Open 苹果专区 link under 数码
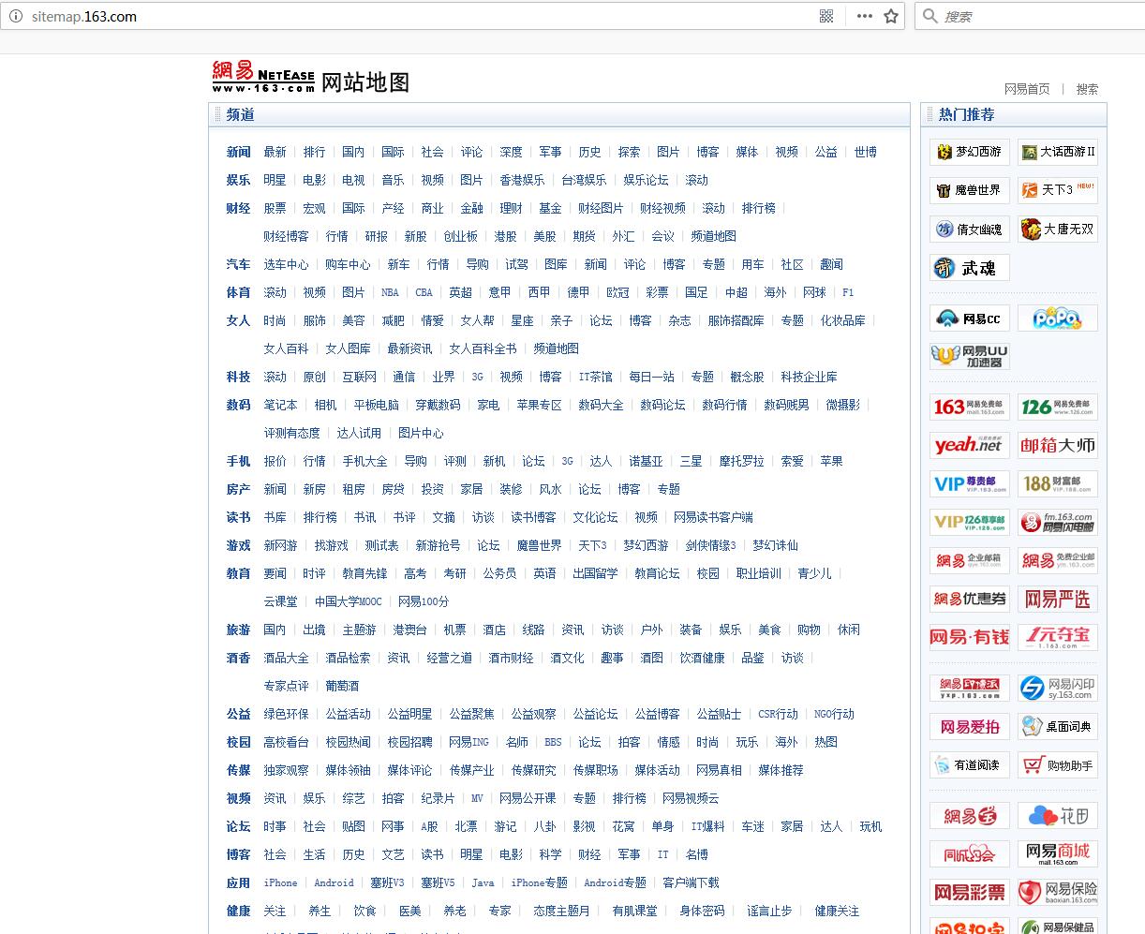 (539, 405)
